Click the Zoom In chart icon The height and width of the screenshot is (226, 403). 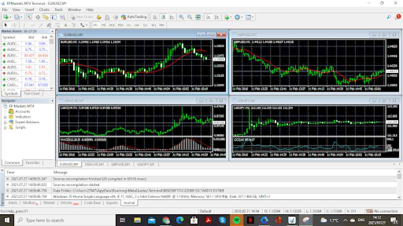pos(181,17)
